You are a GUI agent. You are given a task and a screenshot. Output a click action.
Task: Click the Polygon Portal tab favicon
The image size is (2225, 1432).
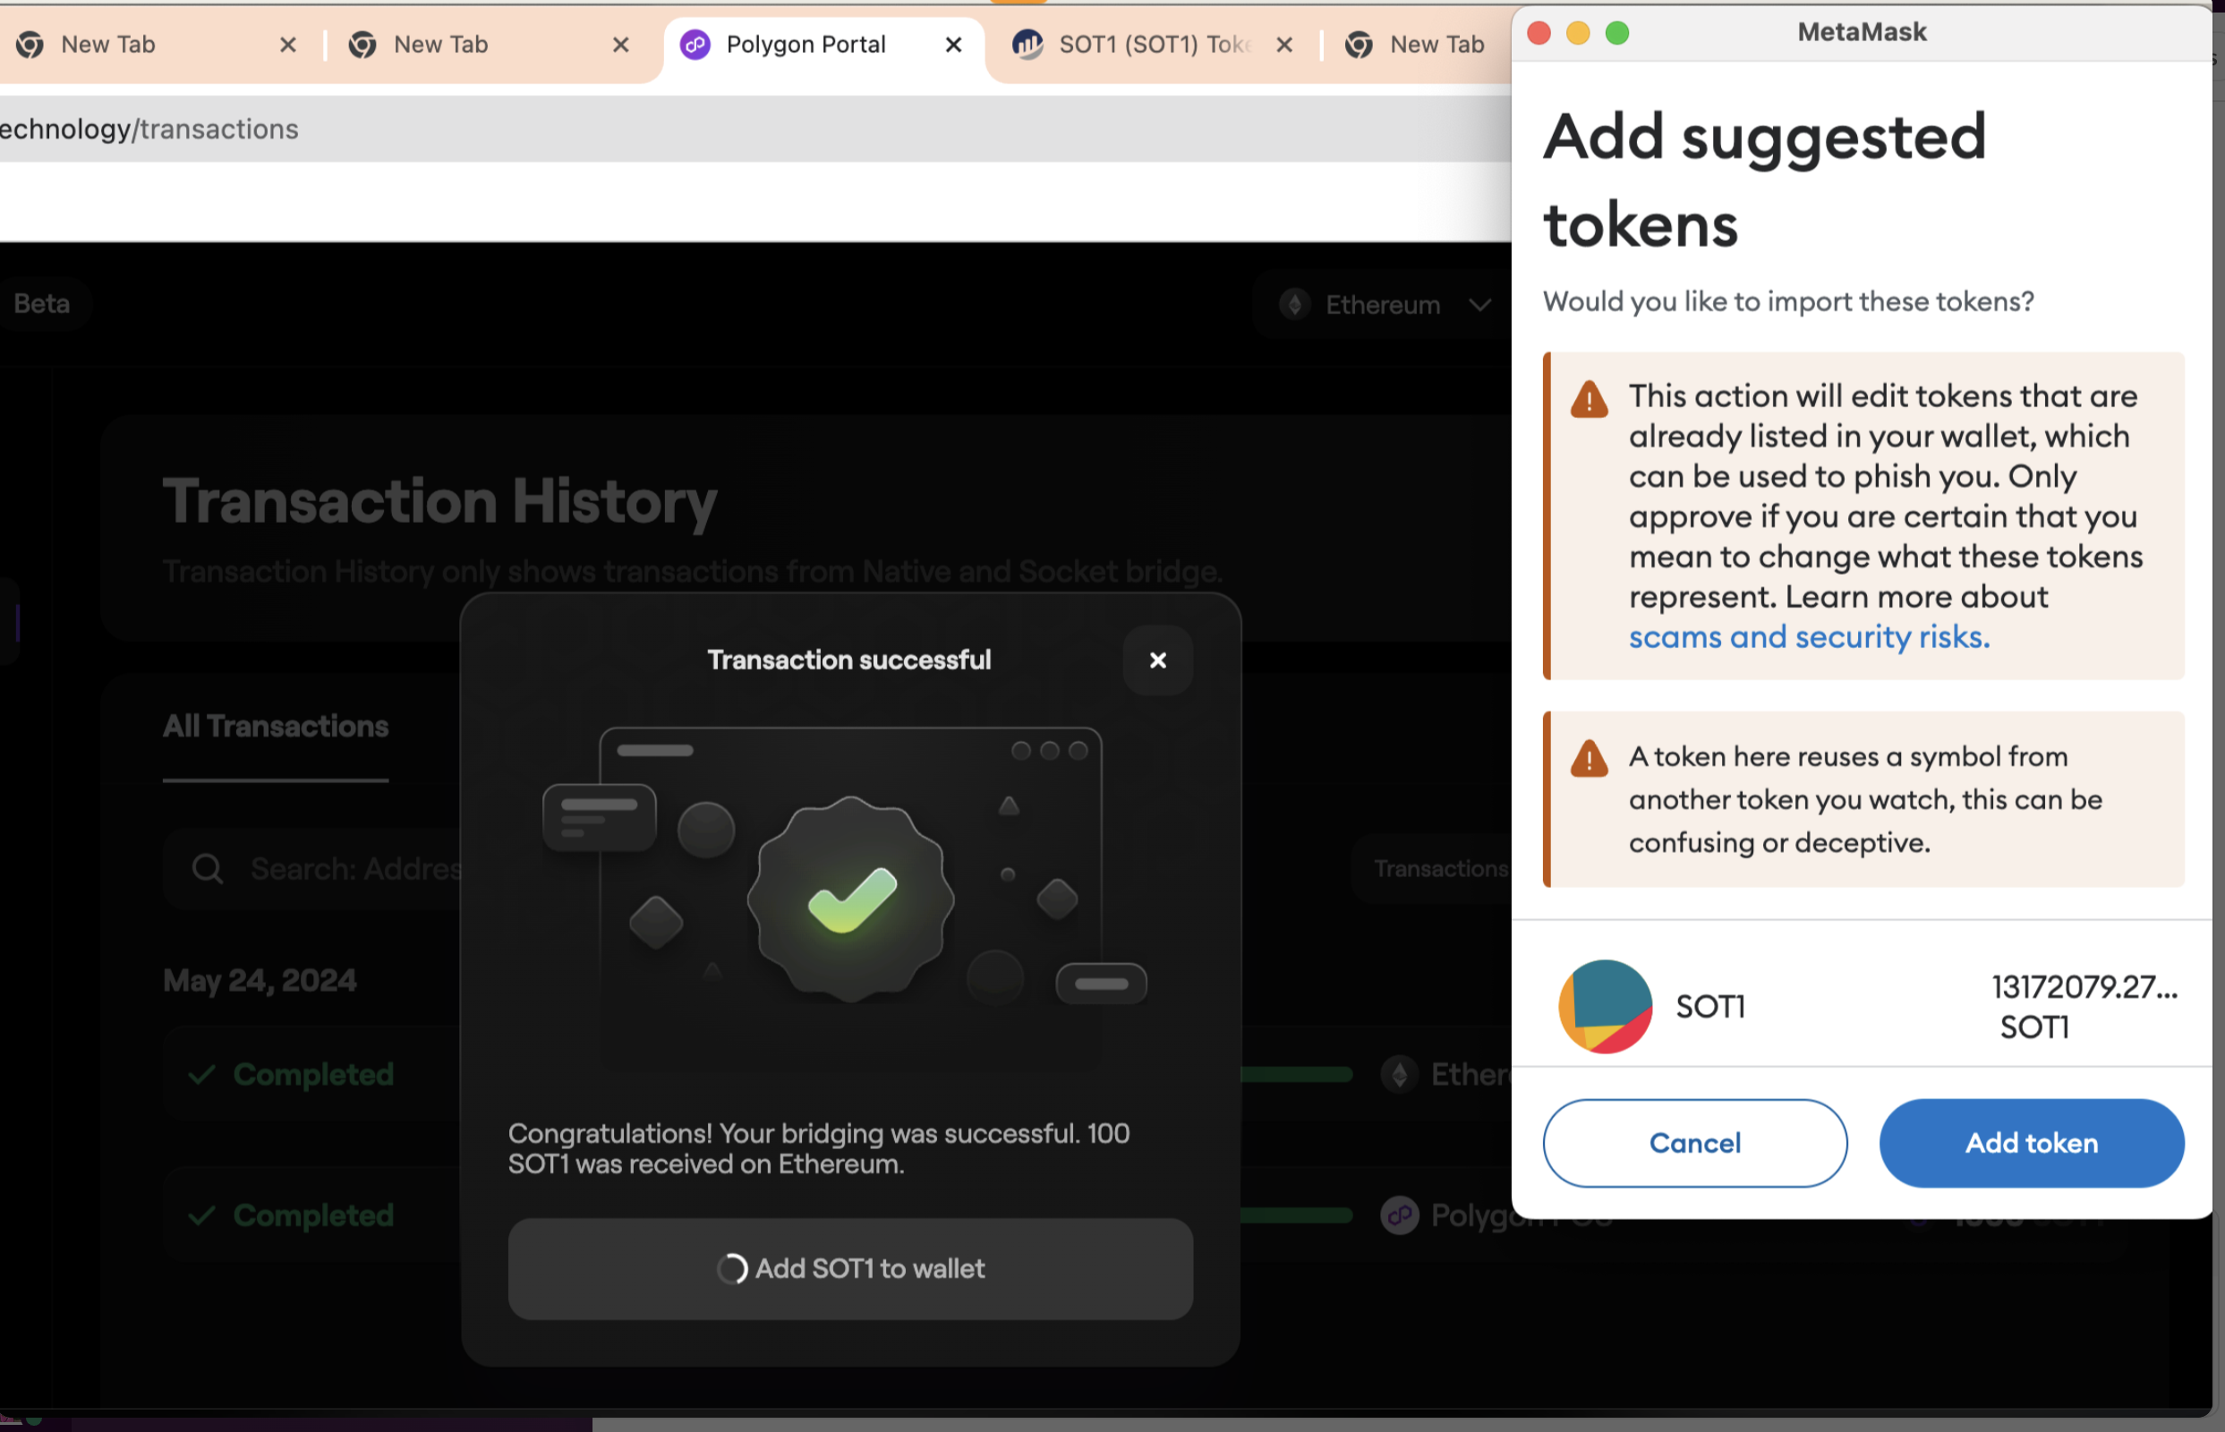[x=695, y=44]
